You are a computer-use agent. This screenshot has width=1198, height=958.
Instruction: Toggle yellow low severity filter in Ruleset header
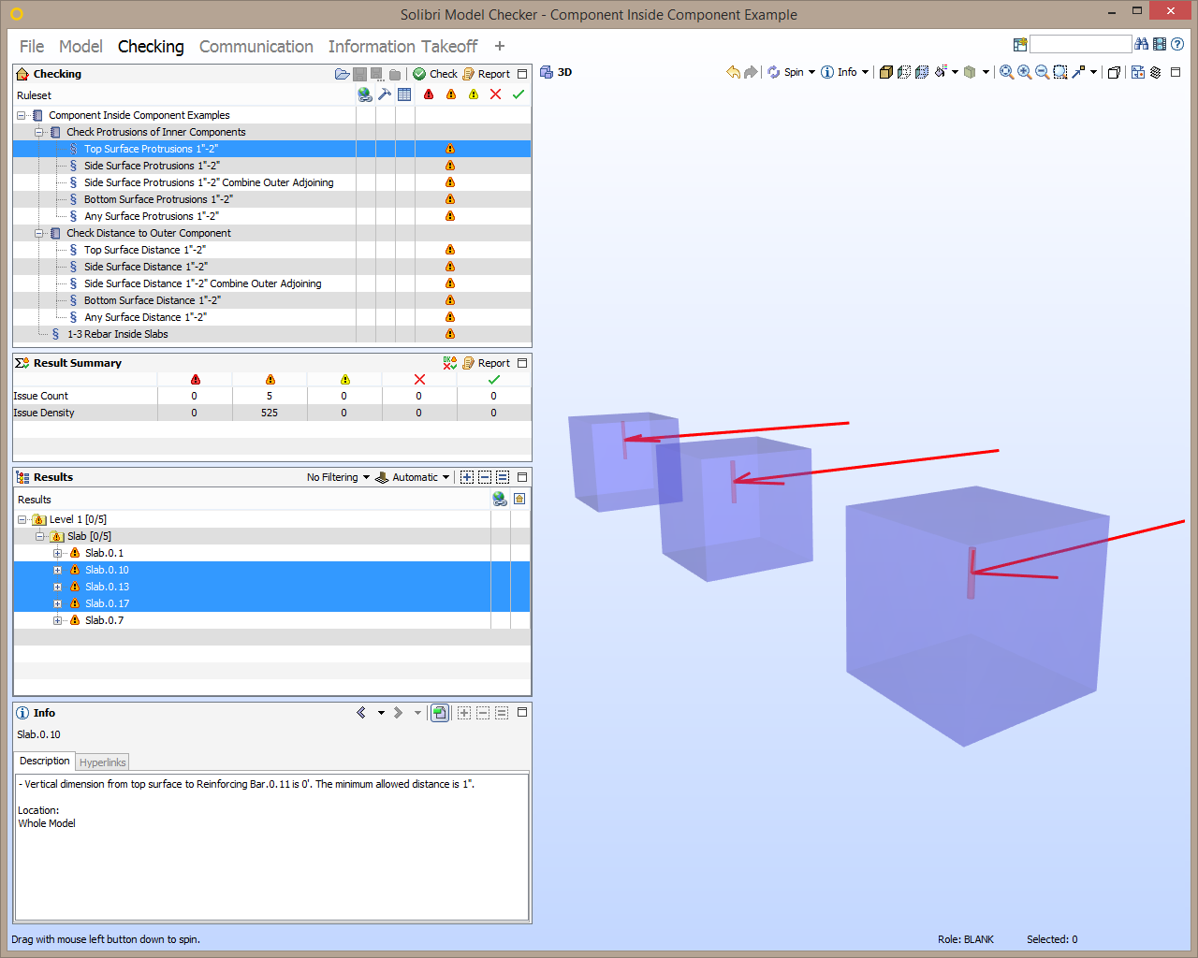[474, 94]
